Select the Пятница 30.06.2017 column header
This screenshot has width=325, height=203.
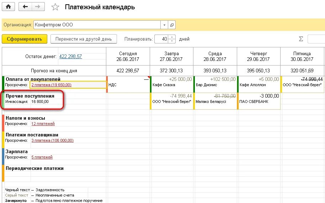pyautogui.click(x=302, y=56)
